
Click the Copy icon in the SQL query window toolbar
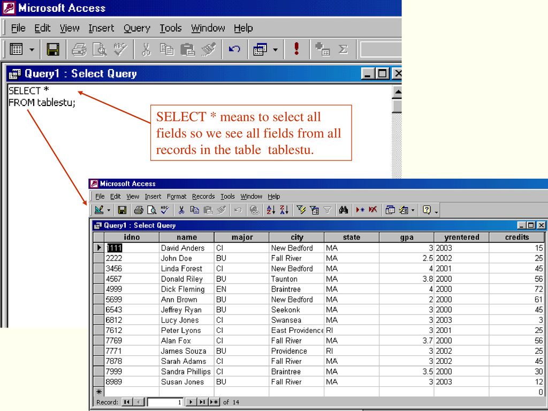[x=167, y=49]
